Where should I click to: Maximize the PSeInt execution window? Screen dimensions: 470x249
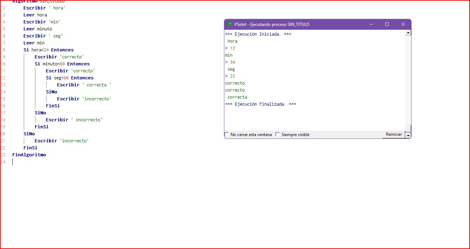[387, 24]
